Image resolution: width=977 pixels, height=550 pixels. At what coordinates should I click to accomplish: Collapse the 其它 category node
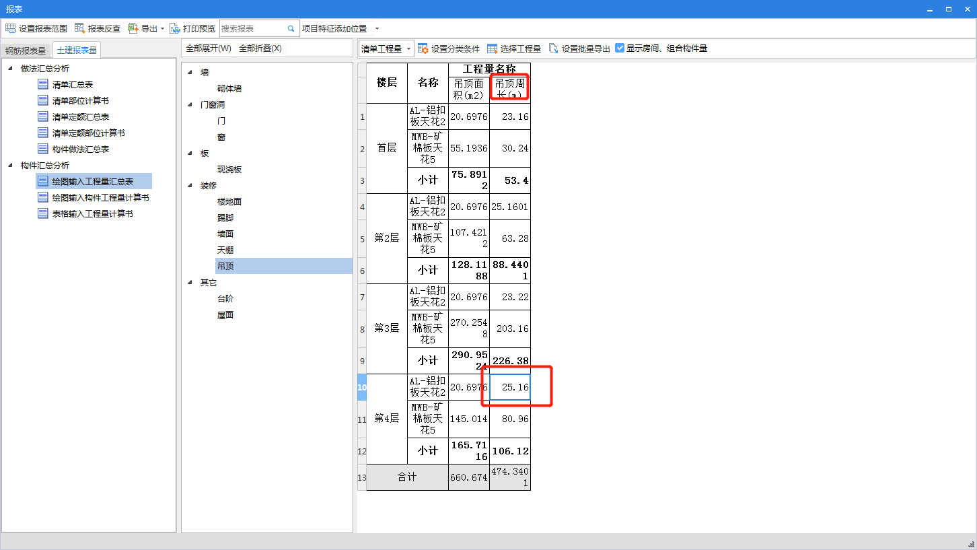[x=190, y=282]
